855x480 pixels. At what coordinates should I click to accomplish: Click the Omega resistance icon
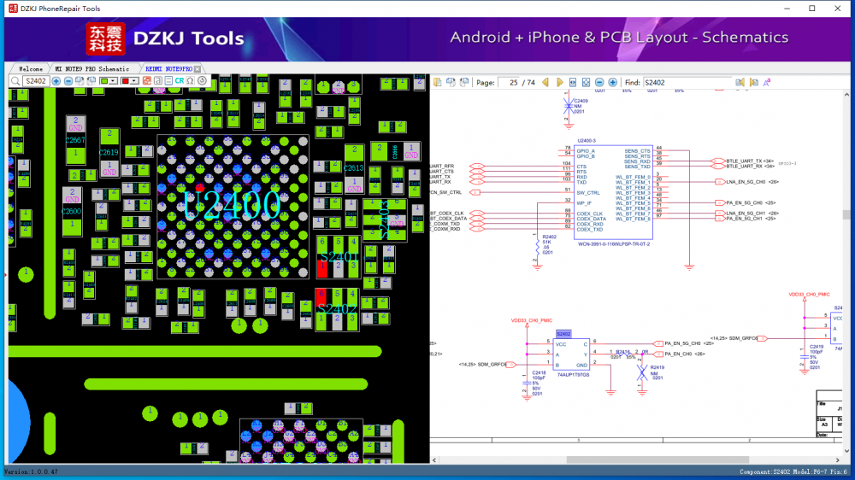[x=191, y=81]
